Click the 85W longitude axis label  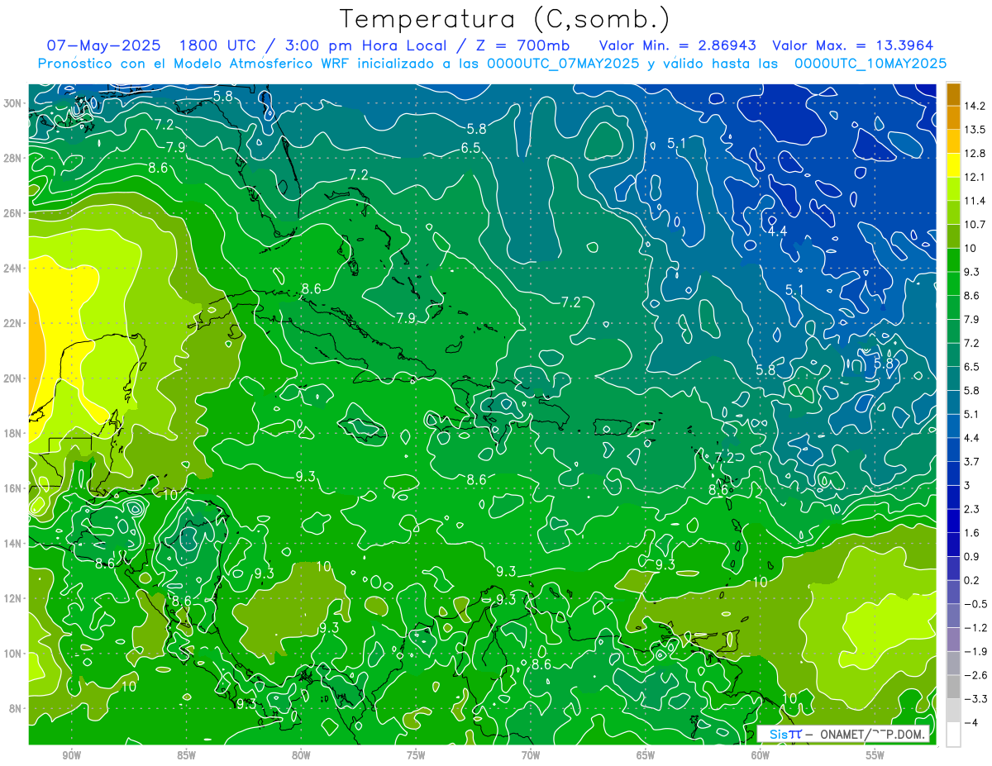[186, 755]
